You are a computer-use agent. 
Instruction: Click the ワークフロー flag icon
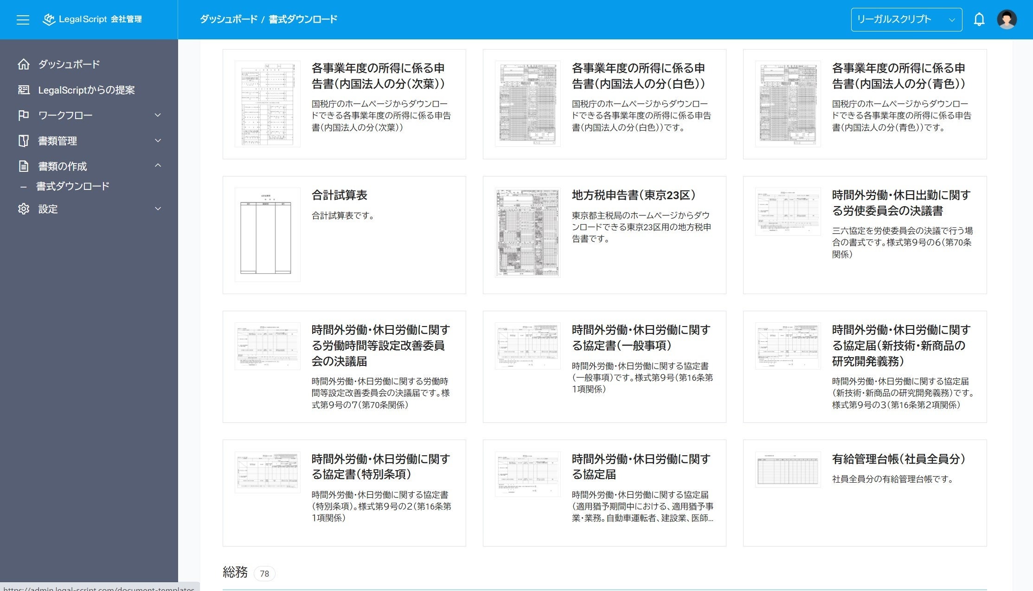[x=23, y=115]
